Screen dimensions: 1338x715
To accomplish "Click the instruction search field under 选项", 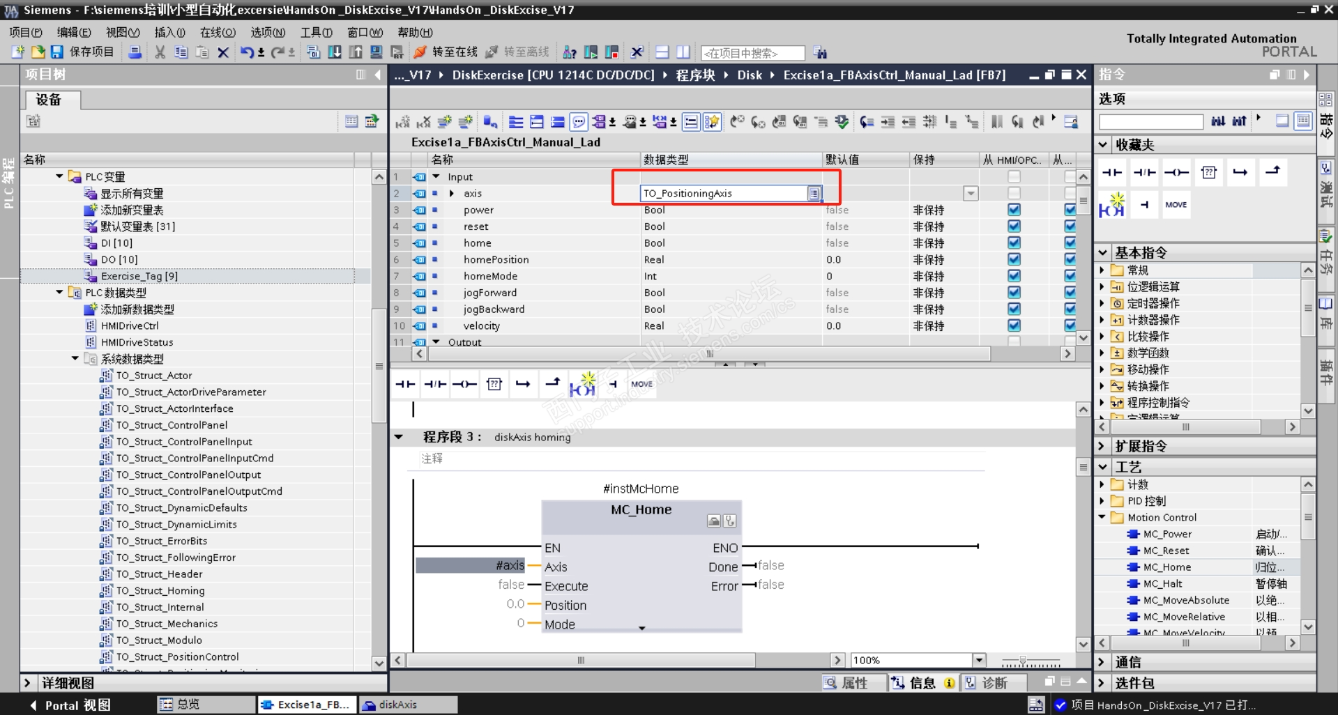I will tap(1151, 121).
